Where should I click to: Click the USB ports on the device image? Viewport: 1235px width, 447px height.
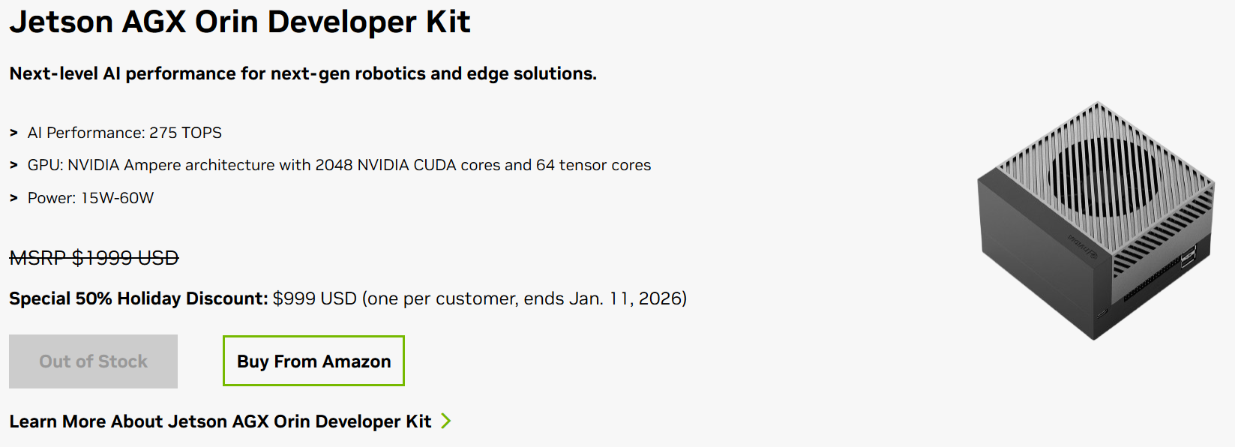[1188, 256]
